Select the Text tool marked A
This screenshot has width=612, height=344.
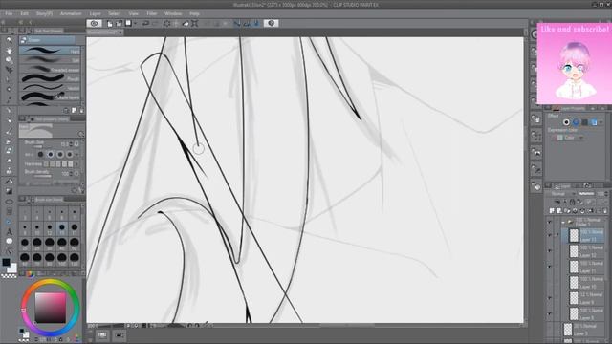pos(9,232)
